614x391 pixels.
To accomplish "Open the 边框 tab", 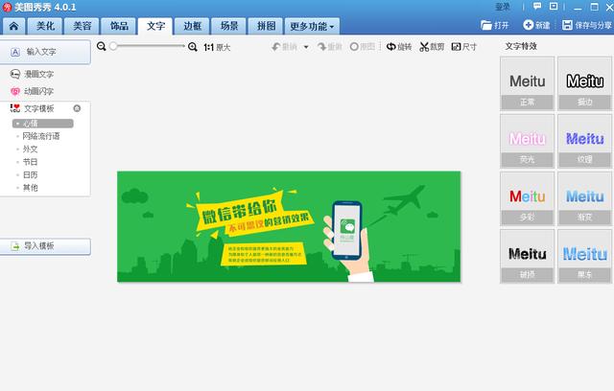I will tap(192, 26).
